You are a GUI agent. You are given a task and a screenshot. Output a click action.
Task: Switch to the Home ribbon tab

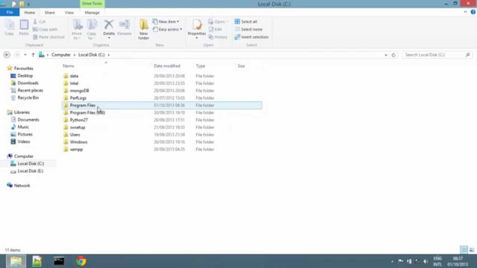tap(29, 12)
